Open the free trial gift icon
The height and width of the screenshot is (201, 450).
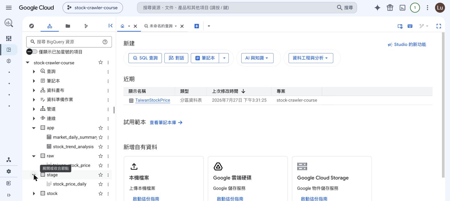pyautogui.click(x=390, y=8)
